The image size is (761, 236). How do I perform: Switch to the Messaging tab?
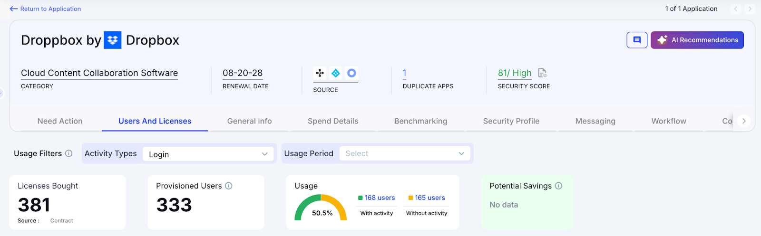(595, 121)
